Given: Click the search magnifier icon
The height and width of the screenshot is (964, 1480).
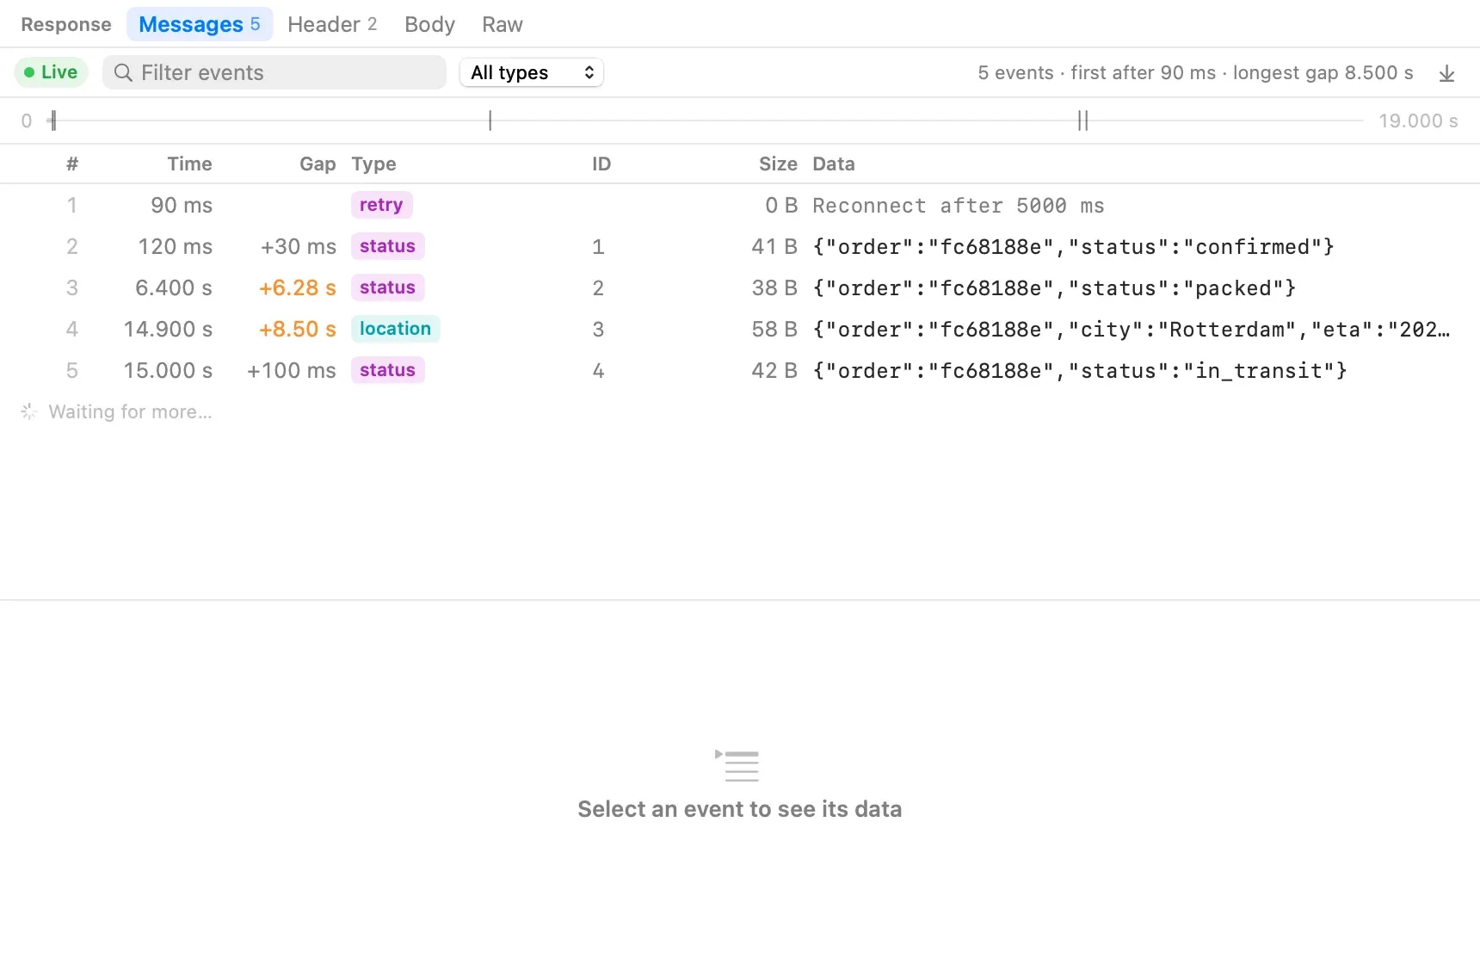Looking at the screenshot, I should coord(123,73).
